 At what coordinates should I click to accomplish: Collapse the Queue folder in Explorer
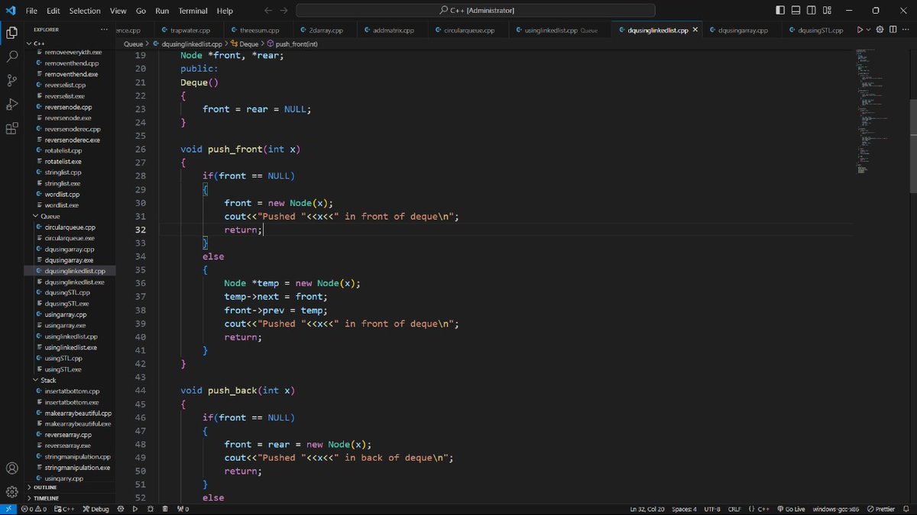(70, 217)
